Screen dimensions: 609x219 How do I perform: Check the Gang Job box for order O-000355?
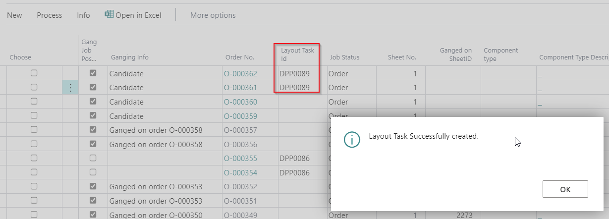click(93, 158)
